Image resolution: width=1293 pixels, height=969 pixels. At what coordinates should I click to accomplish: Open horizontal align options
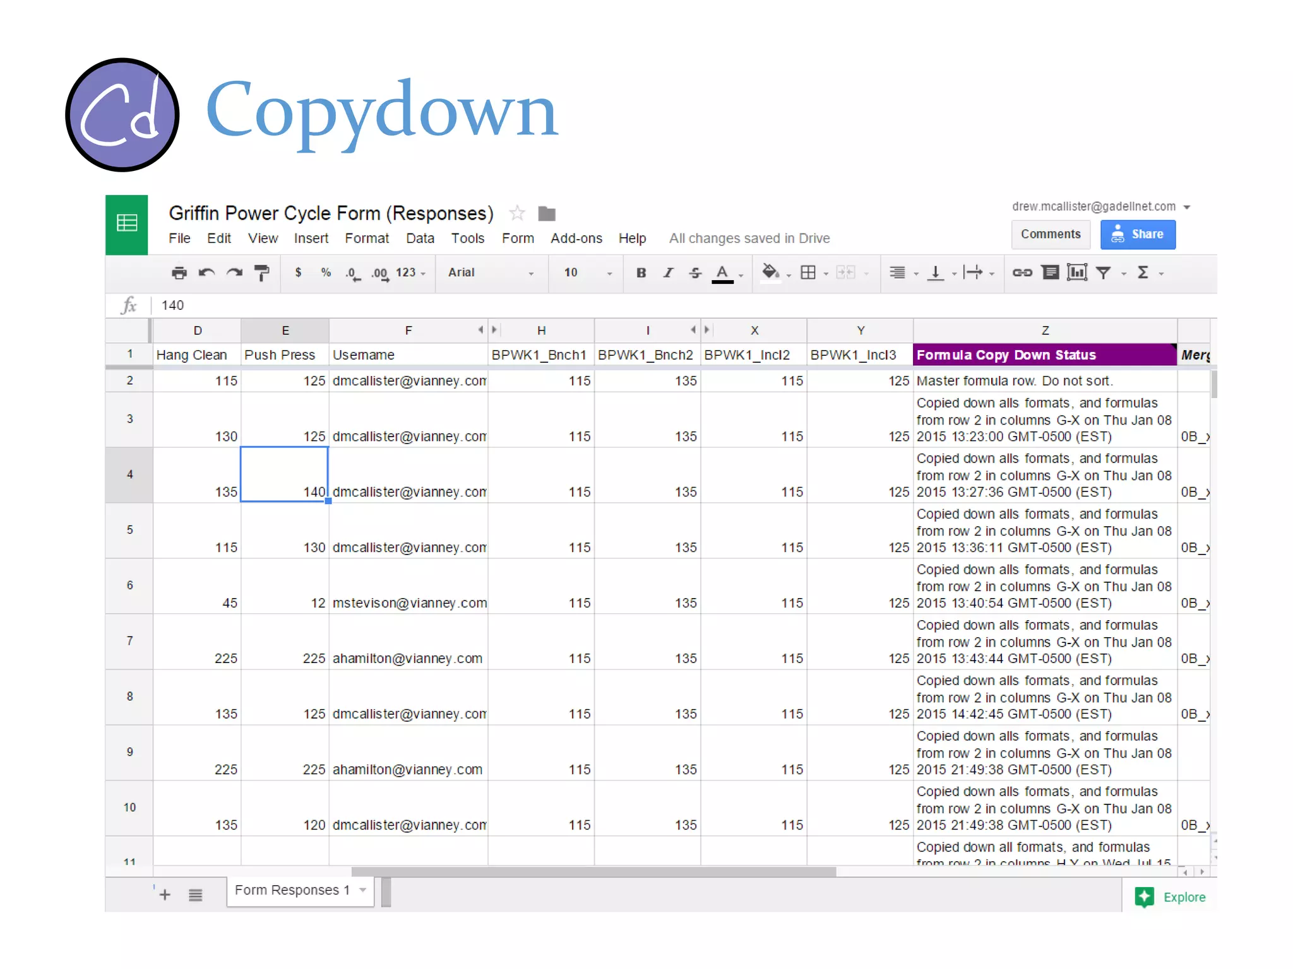pyautogui.click(x=897, y=273)
